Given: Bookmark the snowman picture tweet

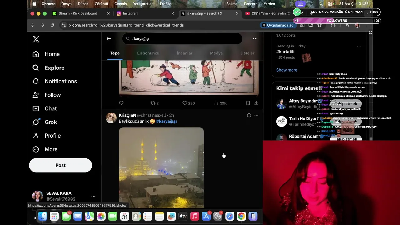Looking at the screenshot, I should [x=248, y=103].
